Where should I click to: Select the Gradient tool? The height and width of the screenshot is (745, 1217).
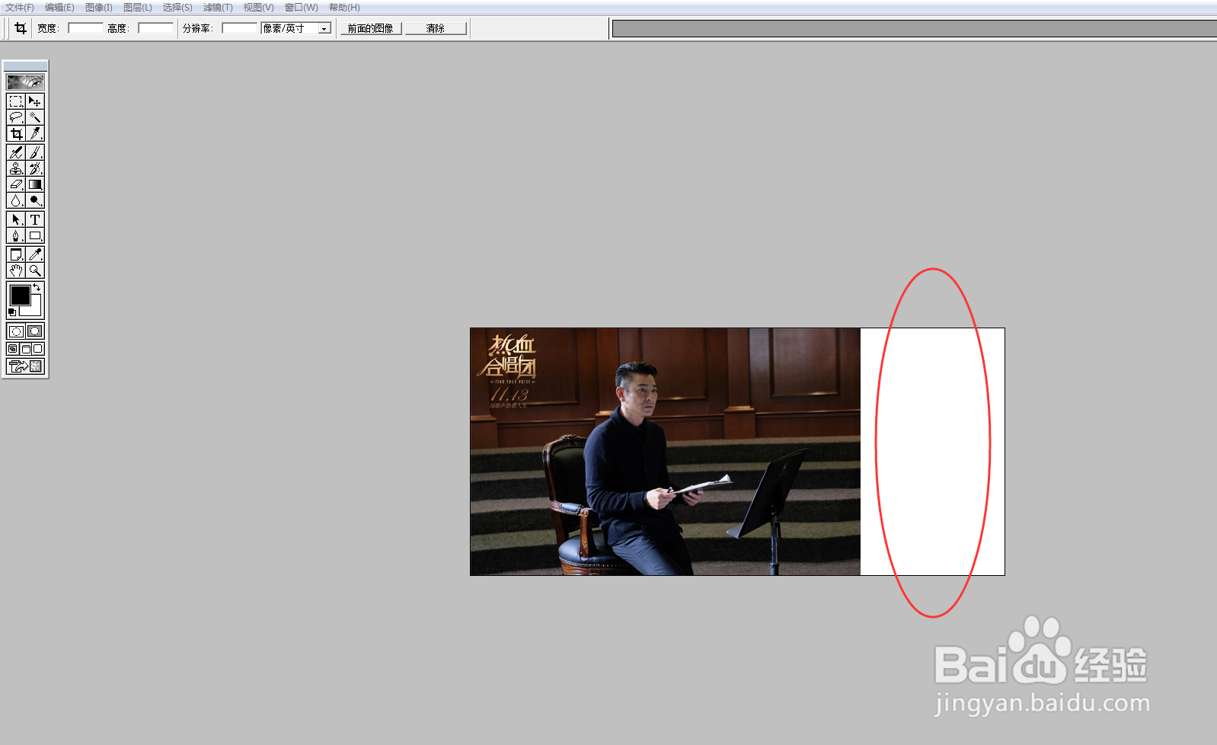click(35, 184)
